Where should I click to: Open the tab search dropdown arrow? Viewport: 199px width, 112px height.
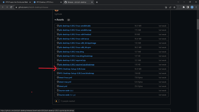[178, 2]
